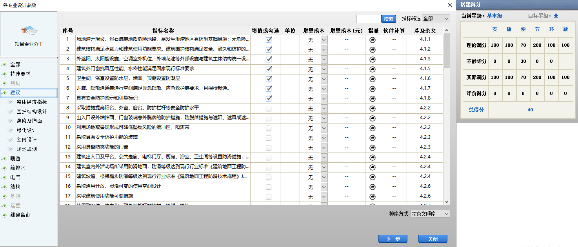
Task: Click the 指派 arrow icon in row 5
Action: (373, 79)
